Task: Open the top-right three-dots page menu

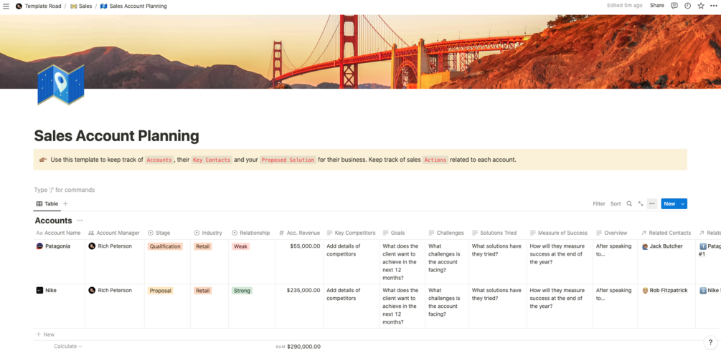Action: coord(713,6)
